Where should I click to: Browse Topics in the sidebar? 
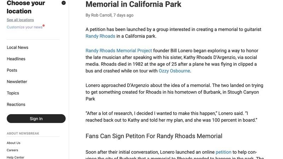pyautogui.click(x=13, y=93)
